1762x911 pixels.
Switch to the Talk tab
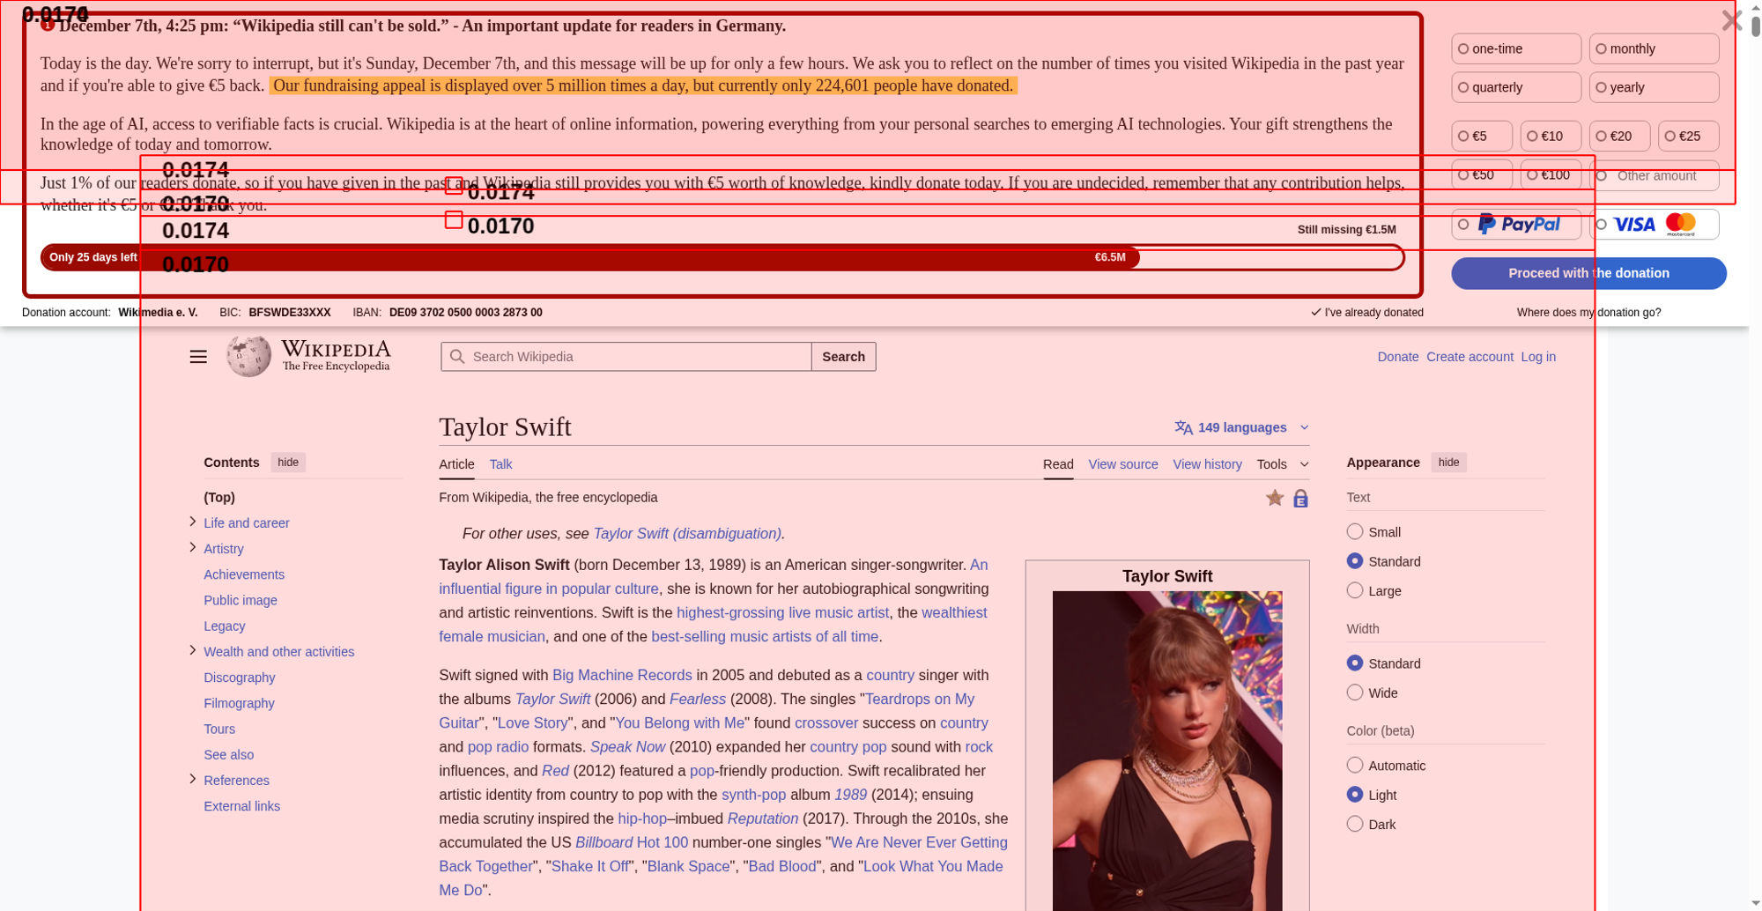[x=500, y=464]
